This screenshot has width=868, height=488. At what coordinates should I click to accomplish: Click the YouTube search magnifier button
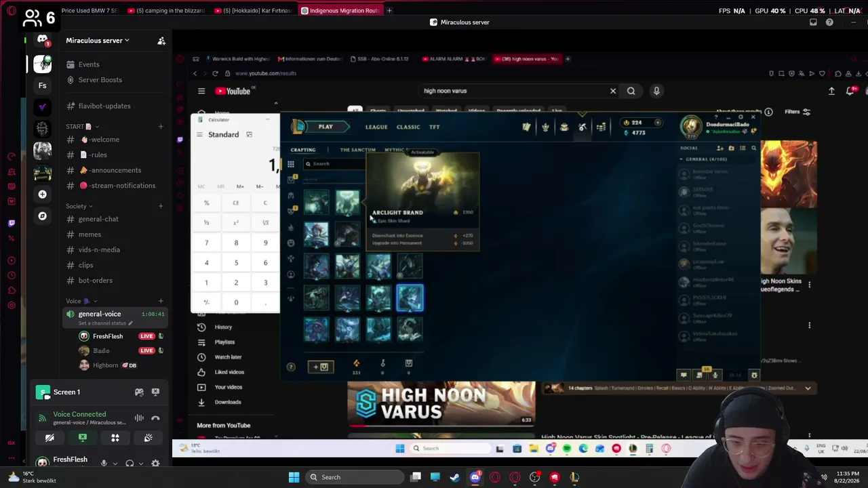click(631, 91)
